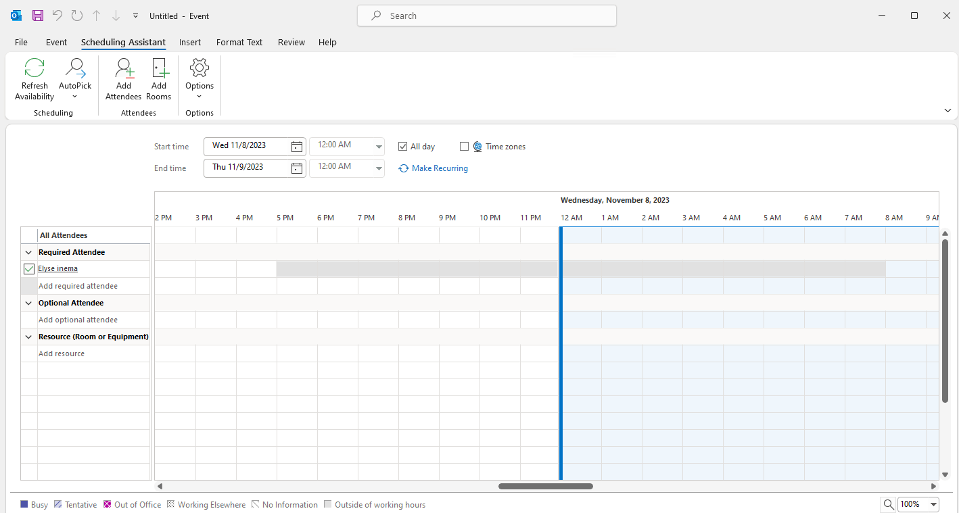The height and width of the screenshot is (513, 959).
Task: Open the Insert tab
Action: 190,42
